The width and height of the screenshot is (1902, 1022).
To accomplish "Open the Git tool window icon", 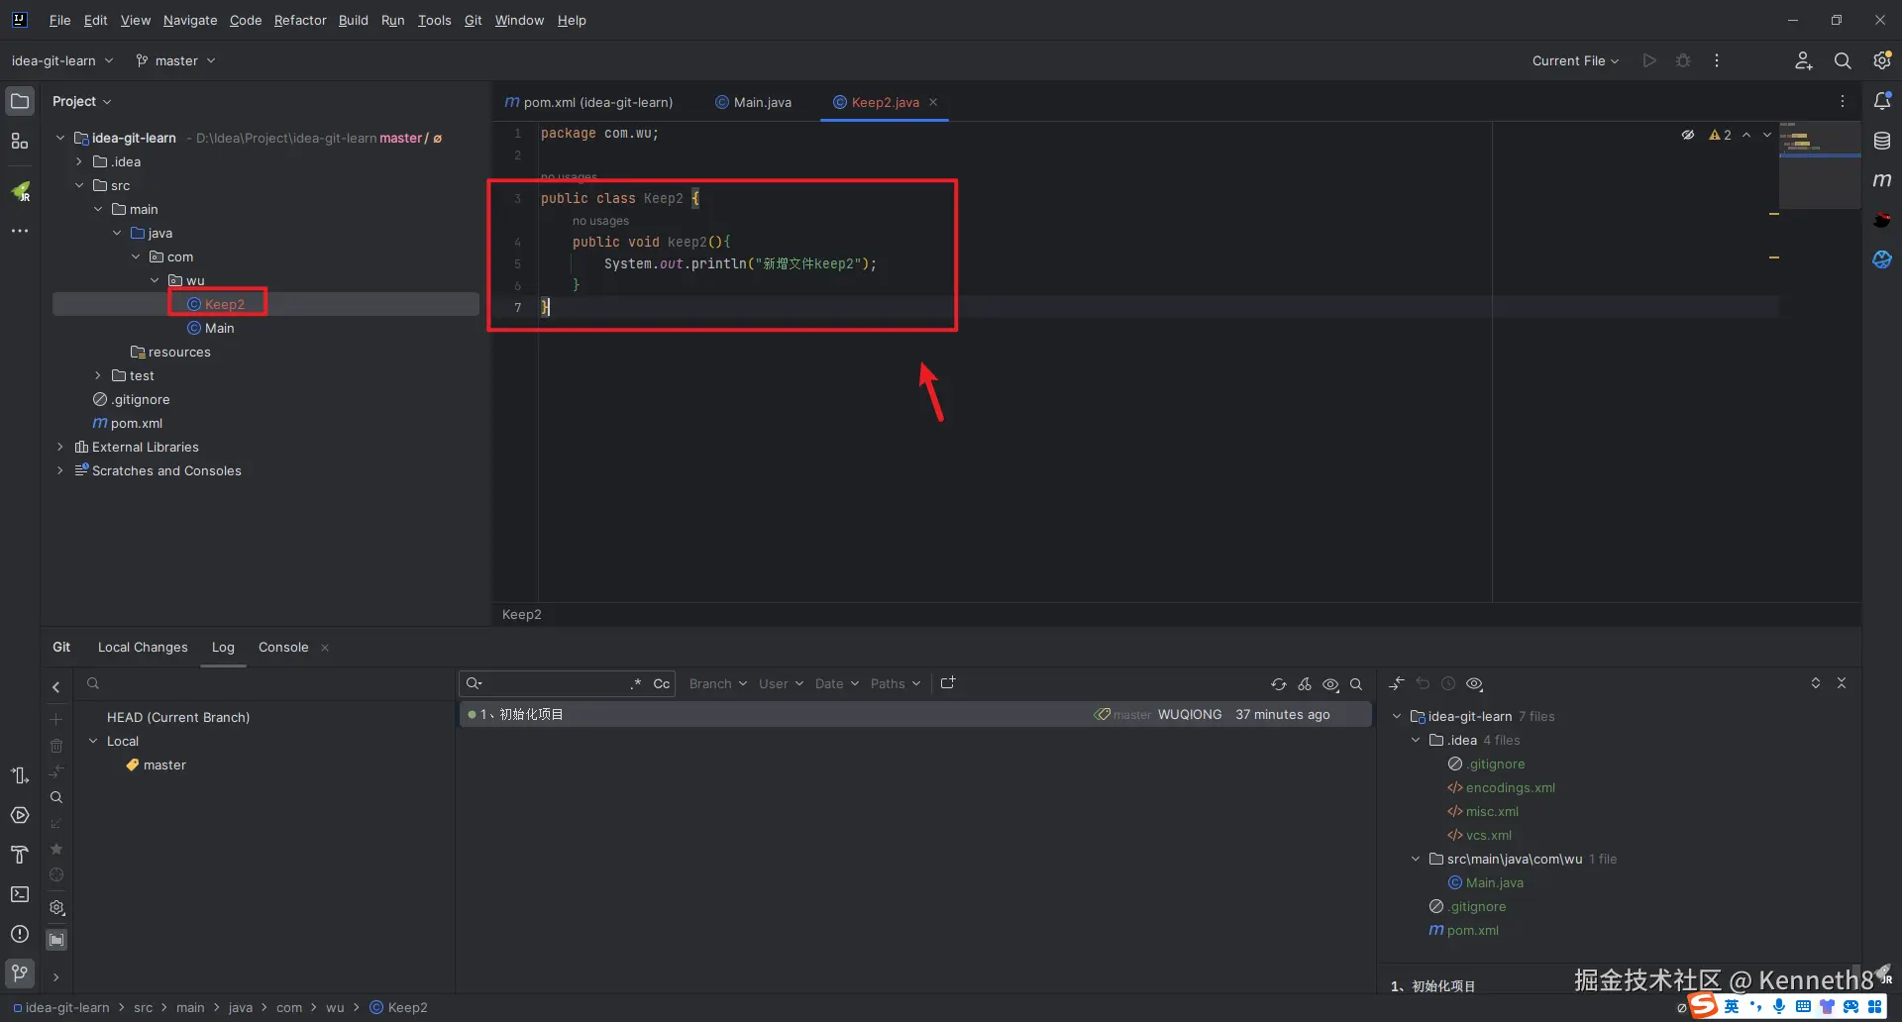I will tap(20, 973).
